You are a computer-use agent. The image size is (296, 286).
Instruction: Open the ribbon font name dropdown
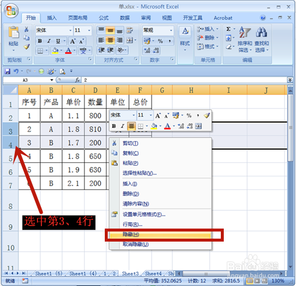pos(70,30)
